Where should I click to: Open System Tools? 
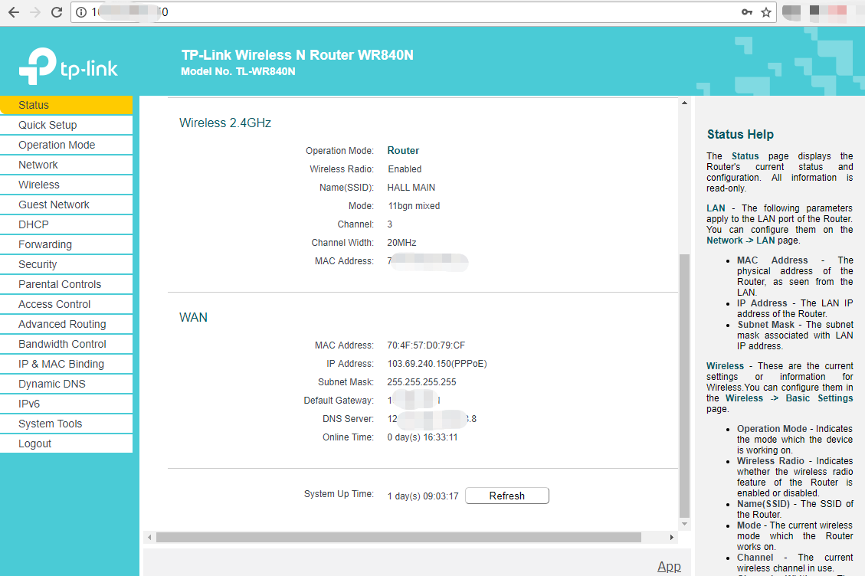tap(66, 424)
